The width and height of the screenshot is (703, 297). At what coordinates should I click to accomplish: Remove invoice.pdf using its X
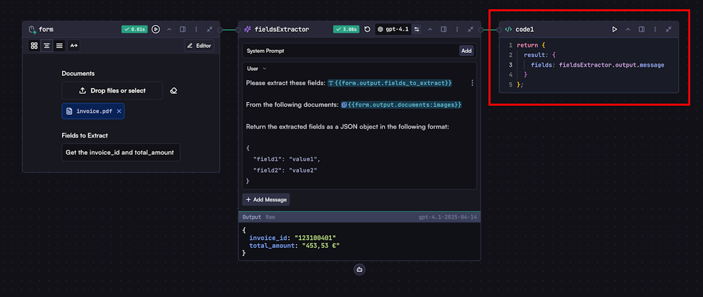click(119, 111)
